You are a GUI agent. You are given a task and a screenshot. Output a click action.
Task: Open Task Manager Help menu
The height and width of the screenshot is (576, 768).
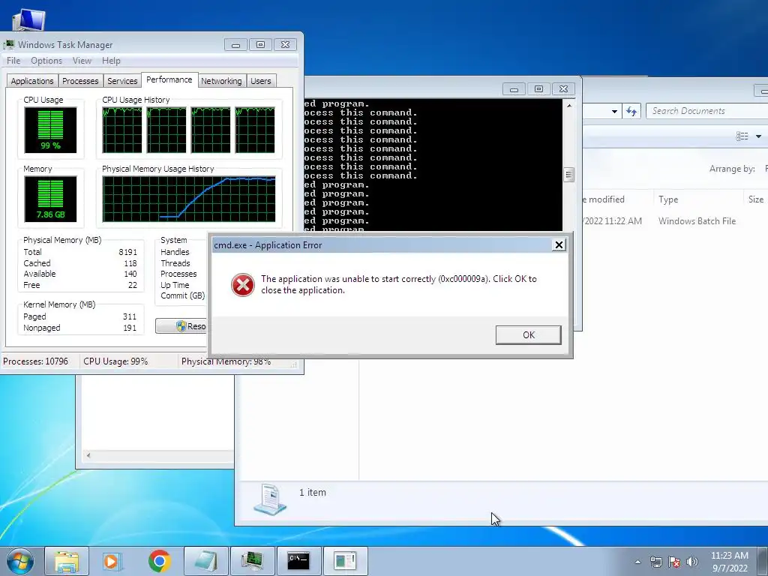[111, 61]
